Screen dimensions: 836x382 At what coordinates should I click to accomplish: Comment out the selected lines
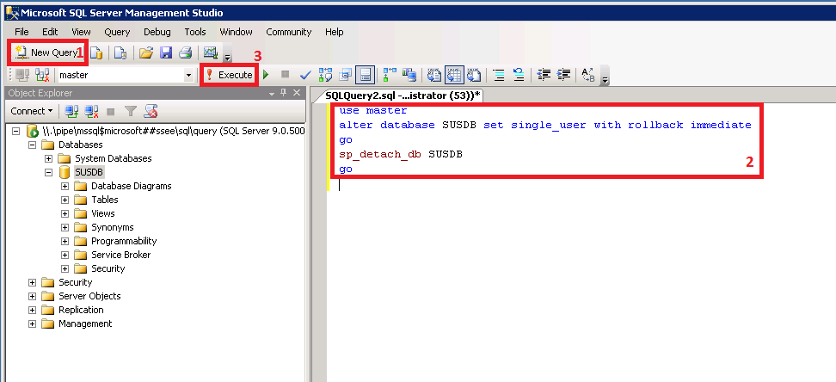499,75
